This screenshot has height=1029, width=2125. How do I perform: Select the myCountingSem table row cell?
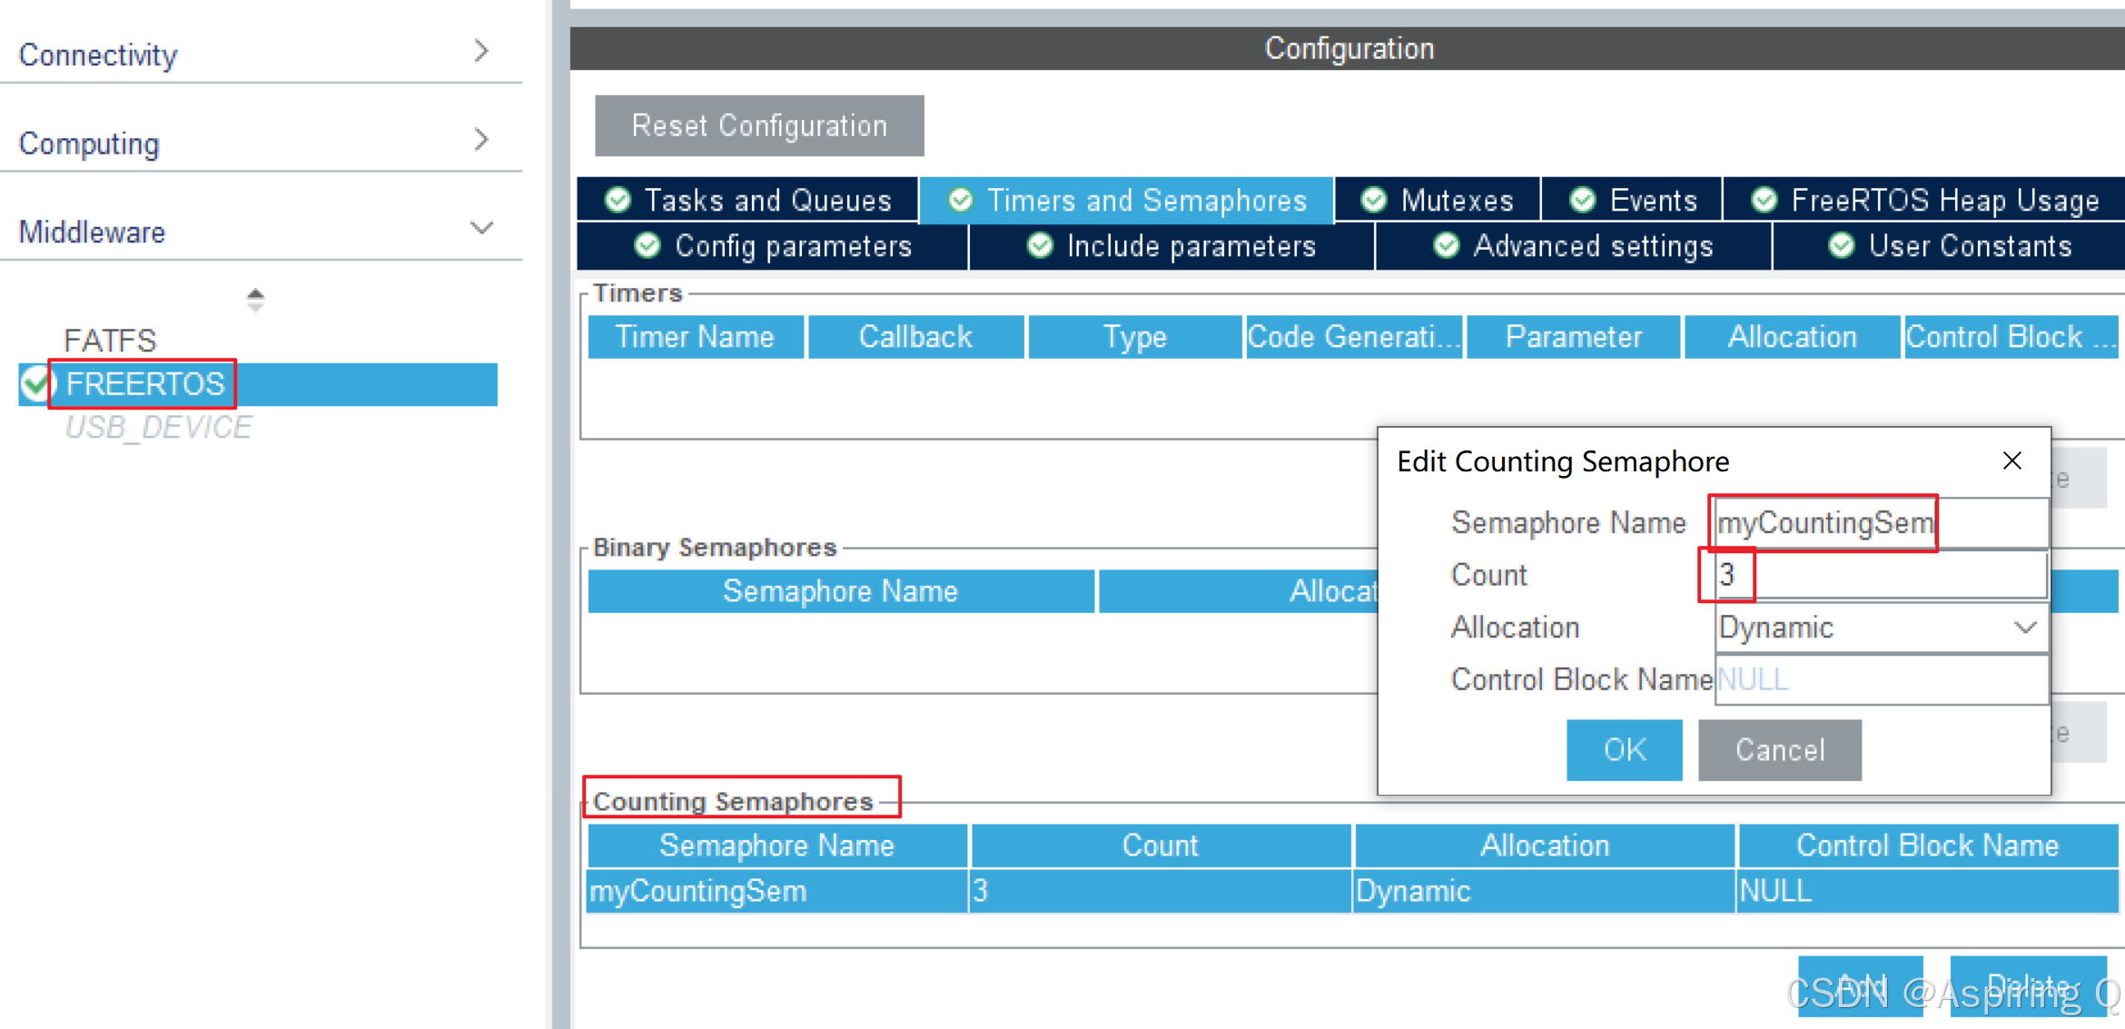777,891
